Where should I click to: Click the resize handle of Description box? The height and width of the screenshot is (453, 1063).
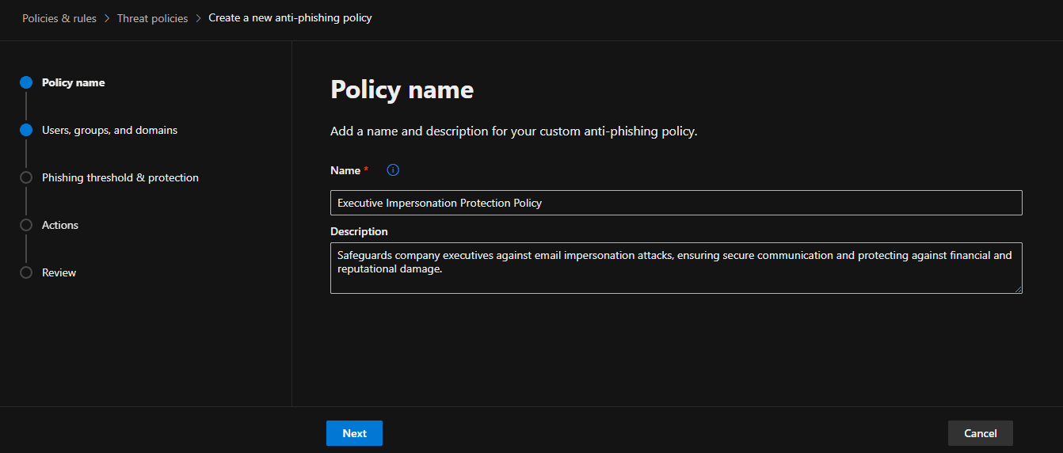click(1018, 289)
